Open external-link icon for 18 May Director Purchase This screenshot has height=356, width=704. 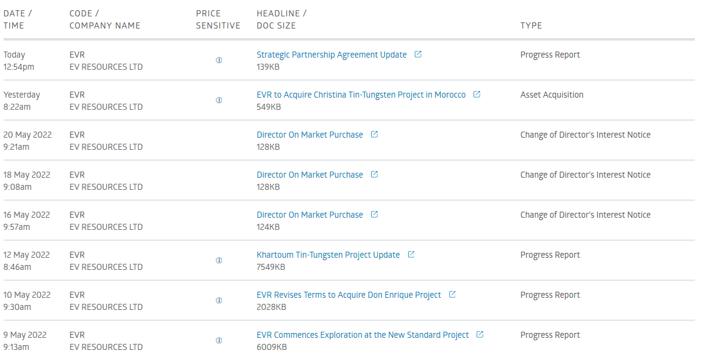[375, 174]
